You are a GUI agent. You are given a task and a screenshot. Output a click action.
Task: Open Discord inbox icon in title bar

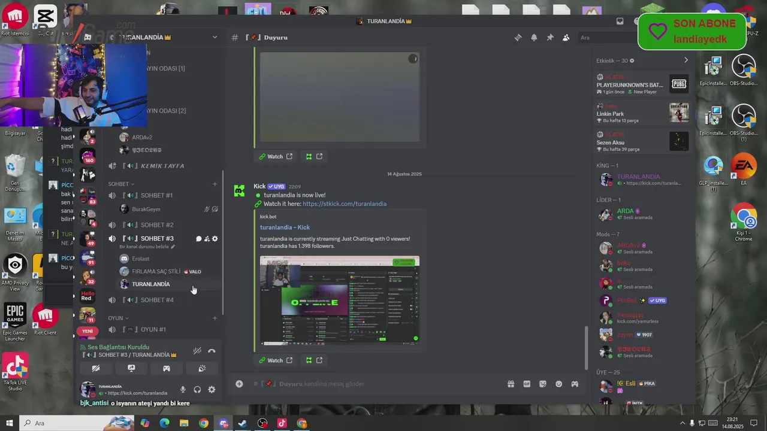620,21
